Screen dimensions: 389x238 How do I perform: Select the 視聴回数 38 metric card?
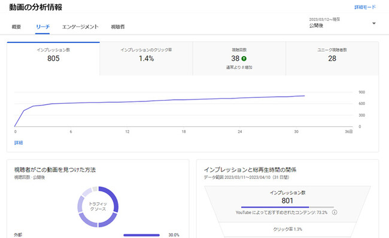click(239, 58)
